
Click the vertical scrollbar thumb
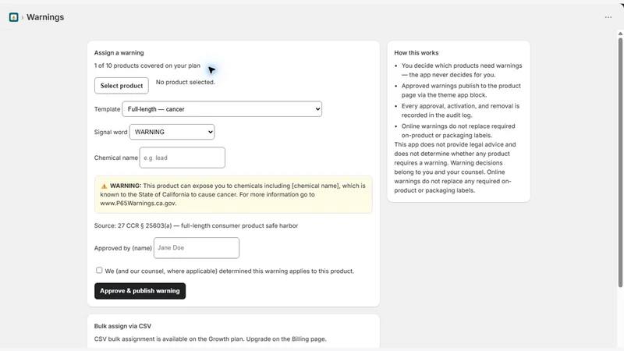pyautogui.click(x=620, y=162)
